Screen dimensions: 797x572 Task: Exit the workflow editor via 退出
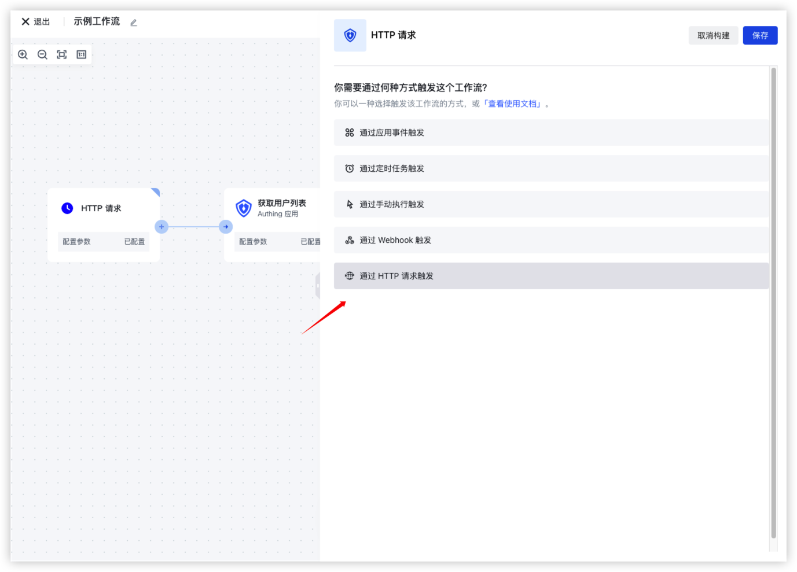tap(36, 21)
